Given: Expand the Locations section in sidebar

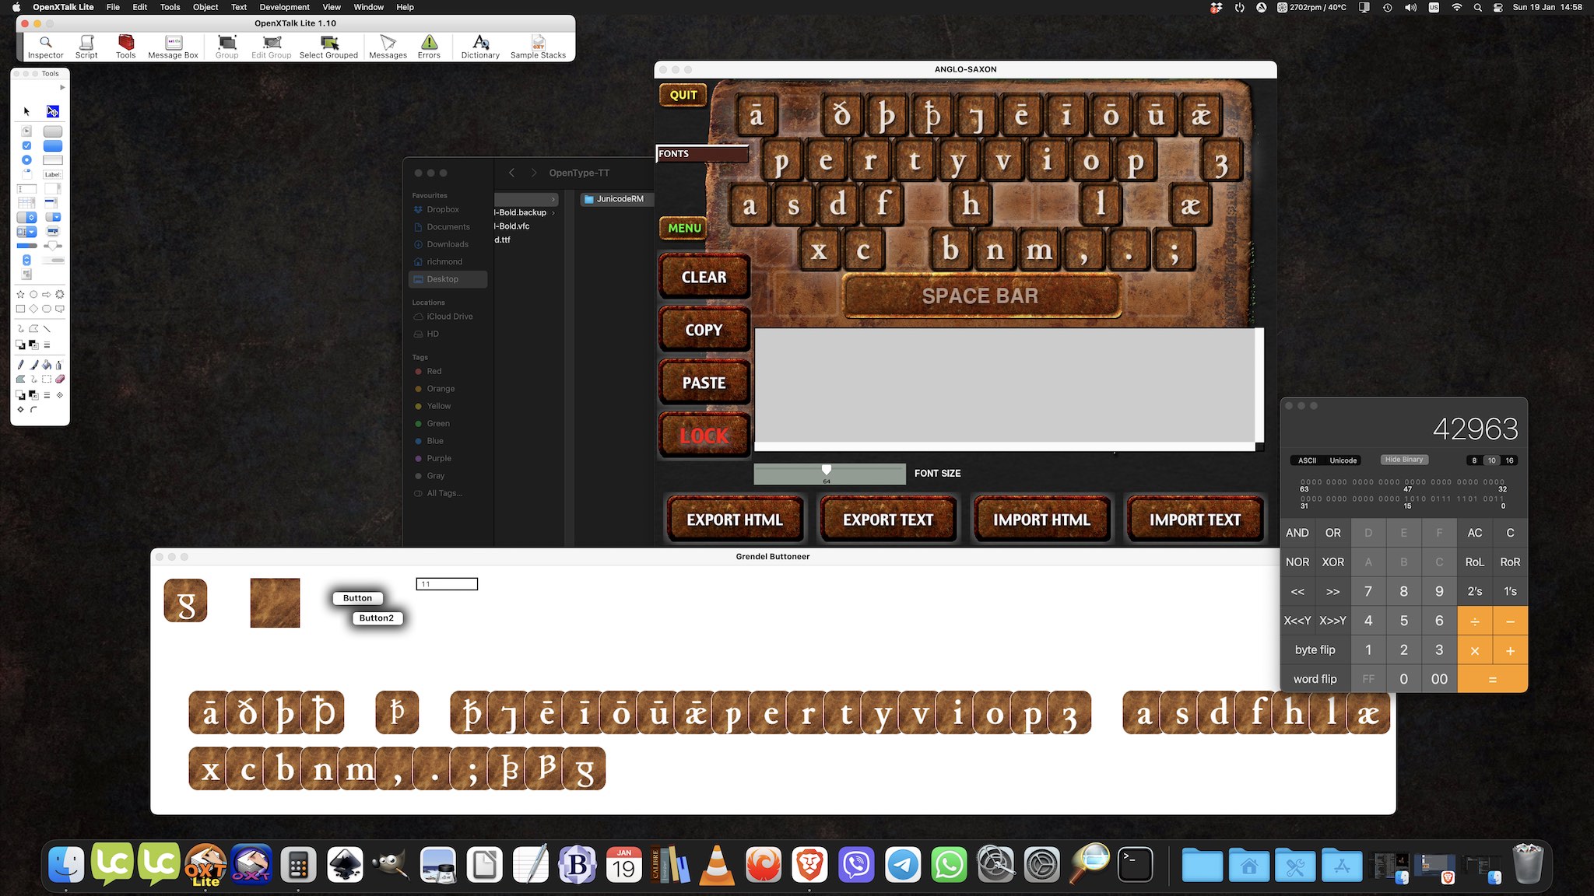Looking at the screenshot, I should point(428,302).
